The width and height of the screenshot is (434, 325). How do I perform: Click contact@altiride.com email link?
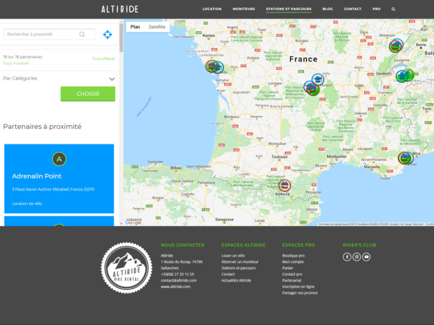click(x=179, y=281)
